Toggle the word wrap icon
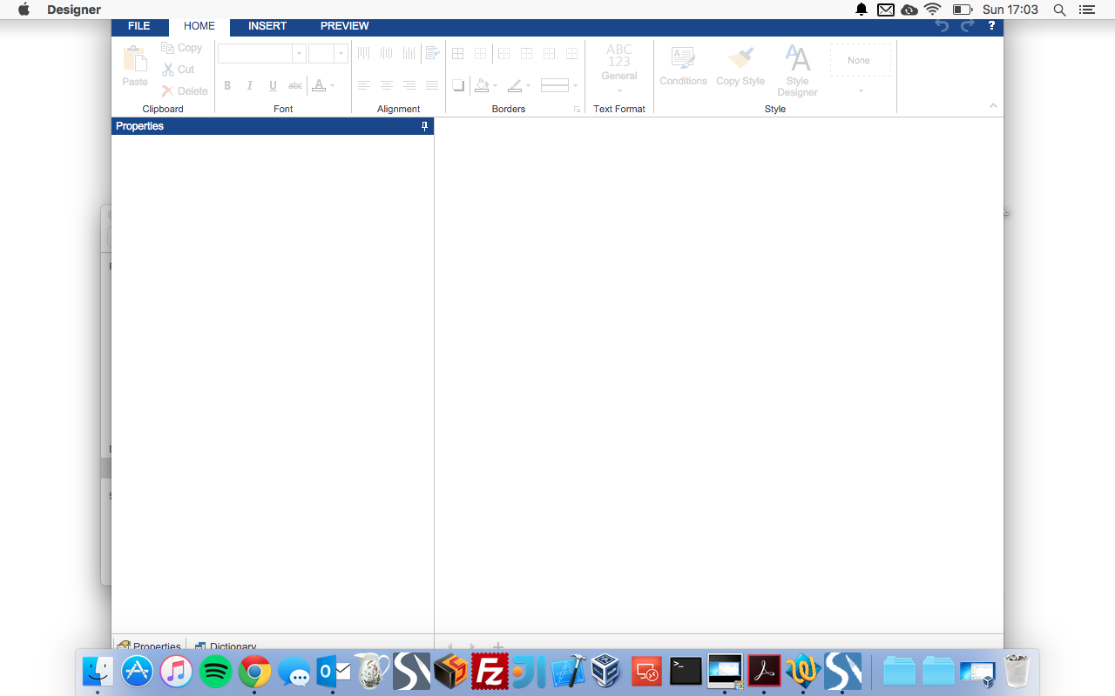Screen dimensions: 1115x696 (432, 53)
